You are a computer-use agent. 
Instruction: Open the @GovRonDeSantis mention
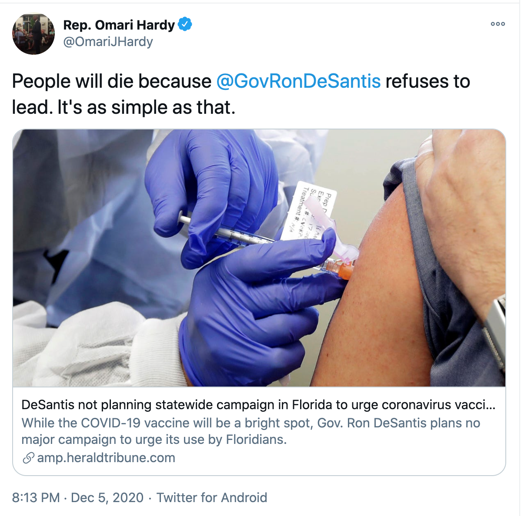tap(298, 81)
